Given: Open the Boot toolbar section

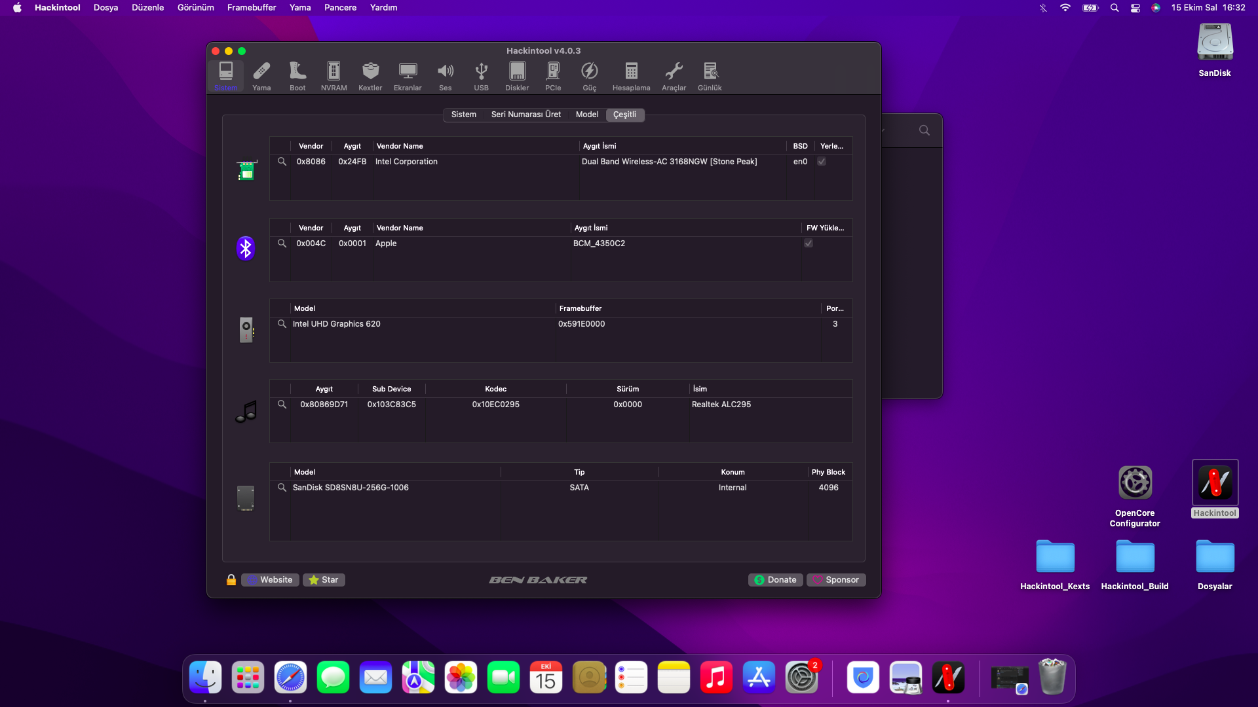Looking at the screenshot, I should [x=297, y=76].
